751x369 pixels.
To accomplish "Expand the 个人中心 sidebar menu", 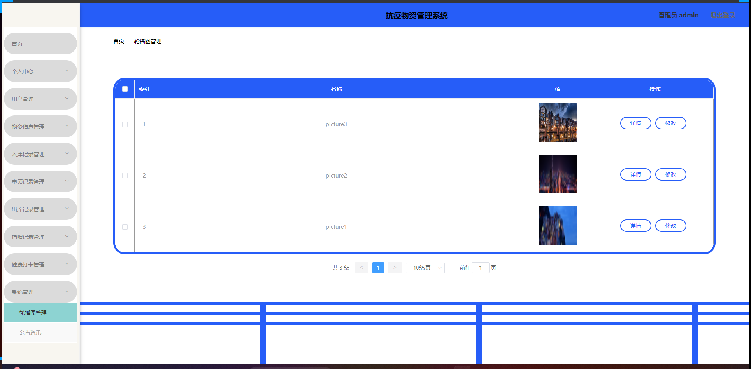I will click(x=40, y=71).
